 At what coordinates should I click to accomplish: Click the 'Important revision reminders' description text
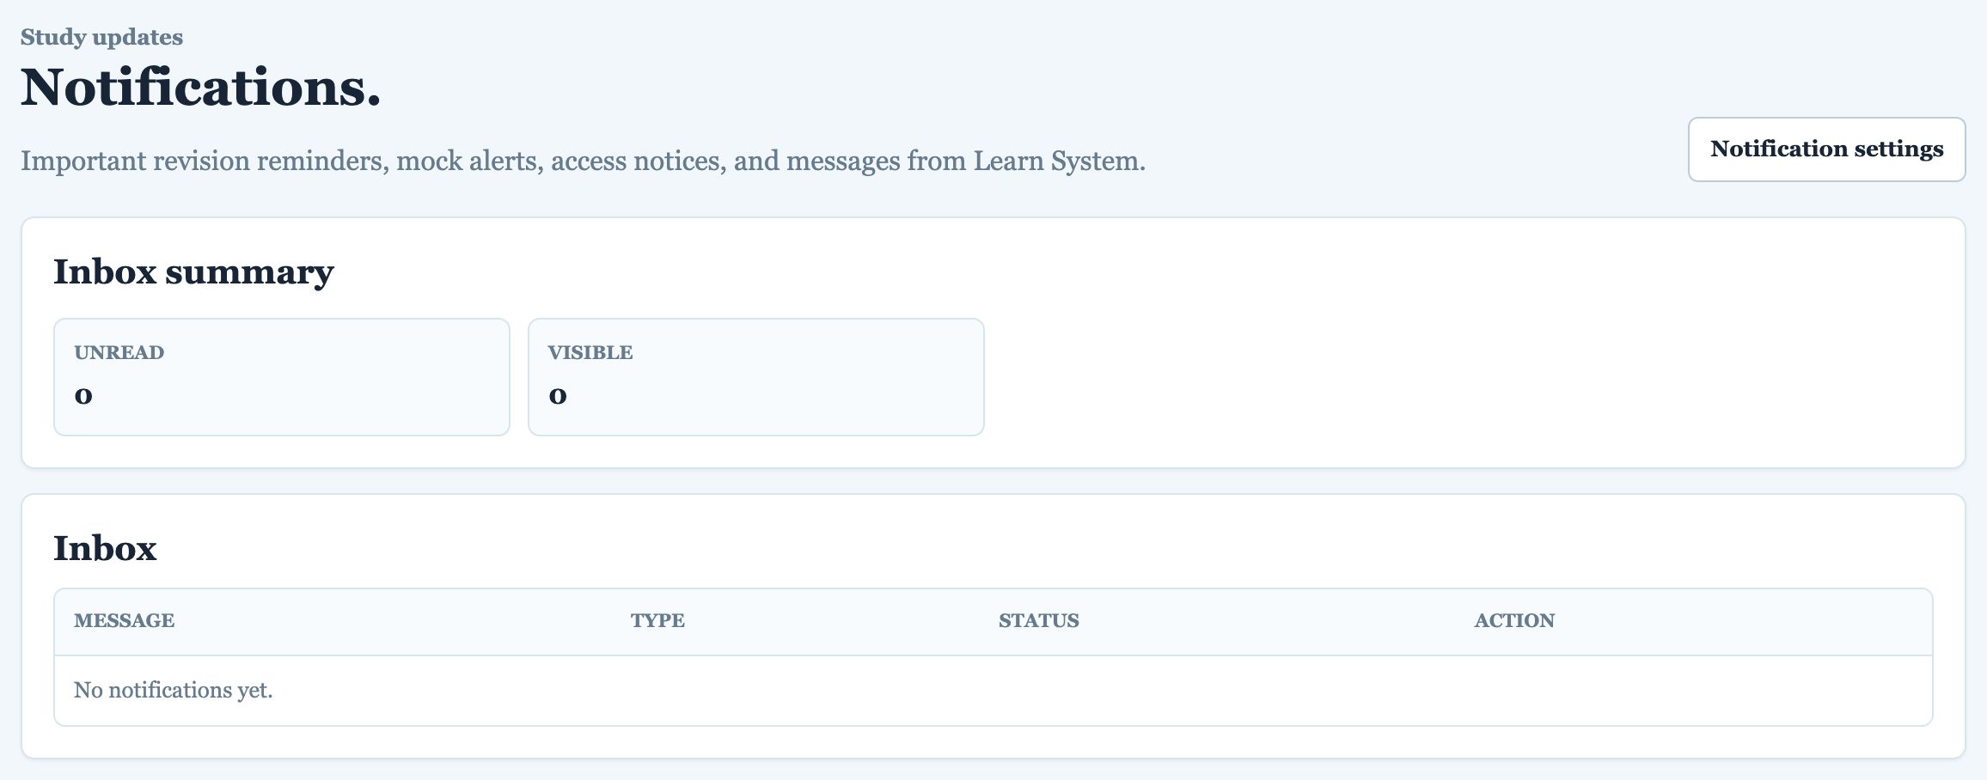click(583, 161)
